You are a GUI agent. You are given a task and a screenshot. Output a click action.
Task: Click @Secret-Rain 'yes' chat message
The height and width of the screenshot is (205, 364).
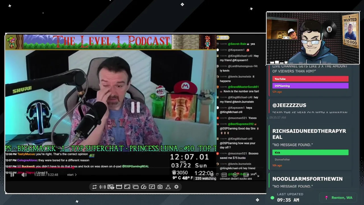[237, 44]
